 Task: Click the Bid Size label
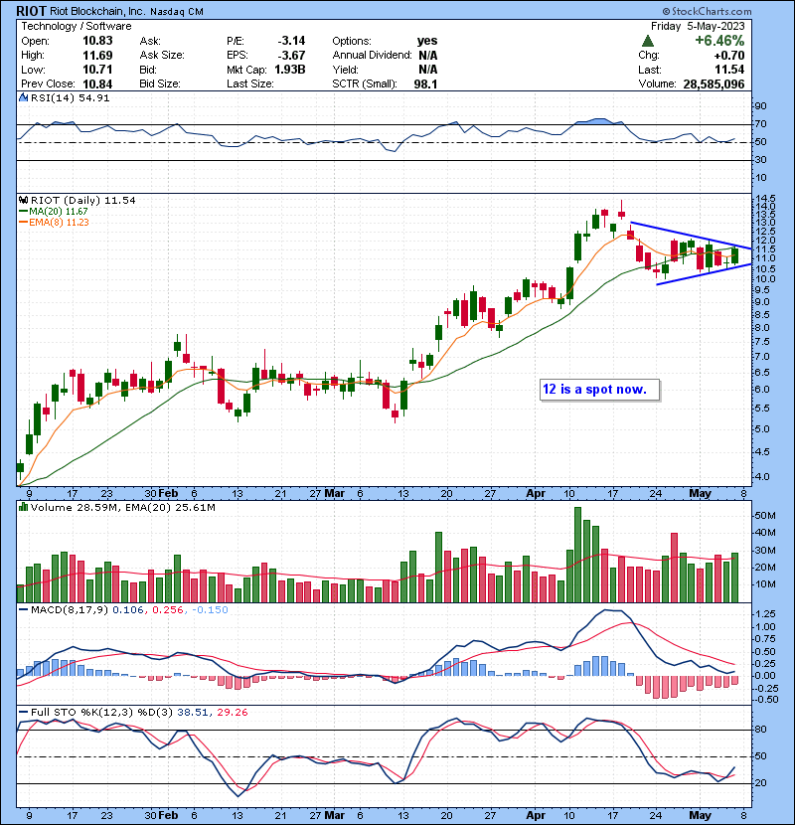tap(160, 83)
